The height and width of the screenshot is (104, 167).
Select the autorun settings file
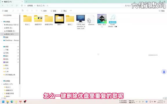91,20
